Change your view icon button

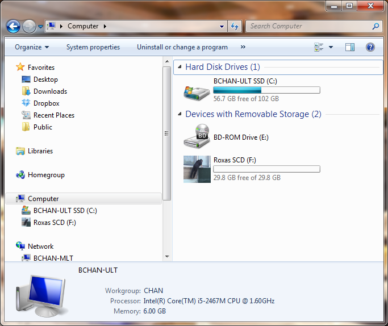[319, 47]
